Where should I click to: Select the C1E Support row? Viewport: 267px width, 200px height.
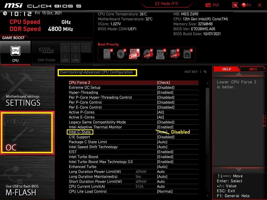[133, 137]
